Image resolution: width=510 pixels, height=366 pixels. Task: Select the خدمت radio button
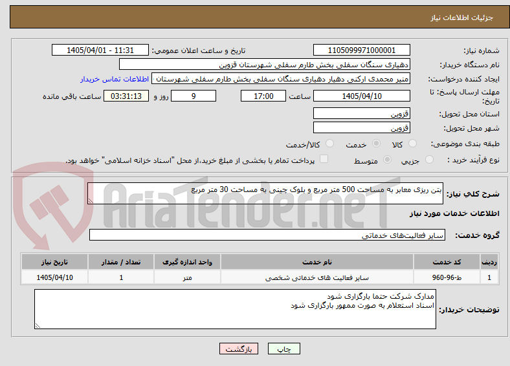tap(376, 144)
